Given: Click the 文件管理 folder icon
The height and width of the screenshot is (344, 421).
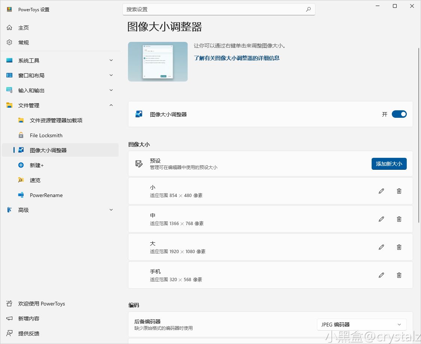Looking at the screenshot, I should point(9,105).
